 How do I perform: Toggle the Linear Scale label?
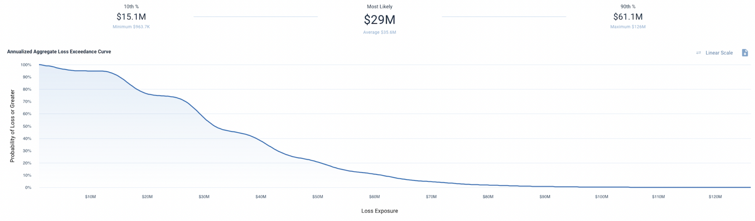pyautogui.click(x=719, y=53)
